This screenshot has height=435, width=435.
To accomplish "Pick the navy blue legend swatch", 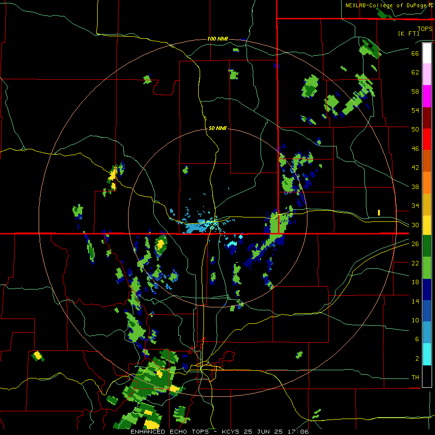I will click(427, 290).
